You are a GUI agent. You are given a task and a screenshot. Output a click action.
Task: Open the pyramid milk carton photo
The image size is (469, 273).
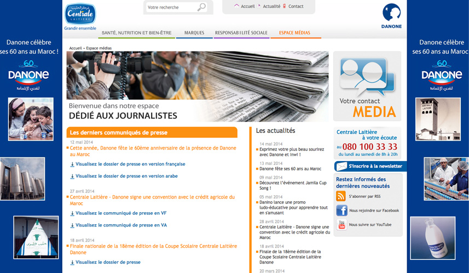pyautogui.click(x=36, y=237)
